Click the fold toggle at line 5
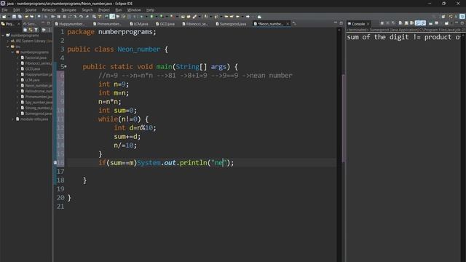The width and height of the screenshot is (466, 262). tap(66, 66)
